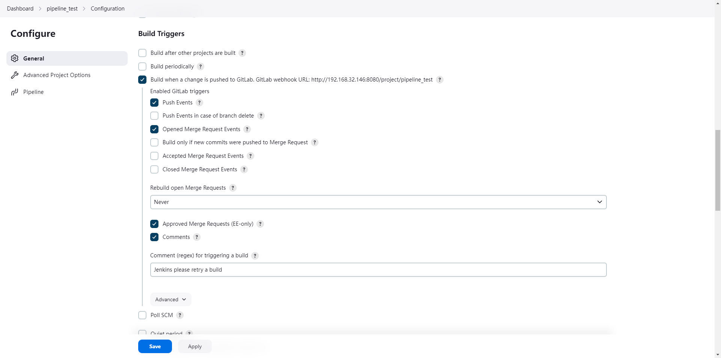
Task: Open the Rebuild open Merge Requests dropdown
Action: point(378,202)
